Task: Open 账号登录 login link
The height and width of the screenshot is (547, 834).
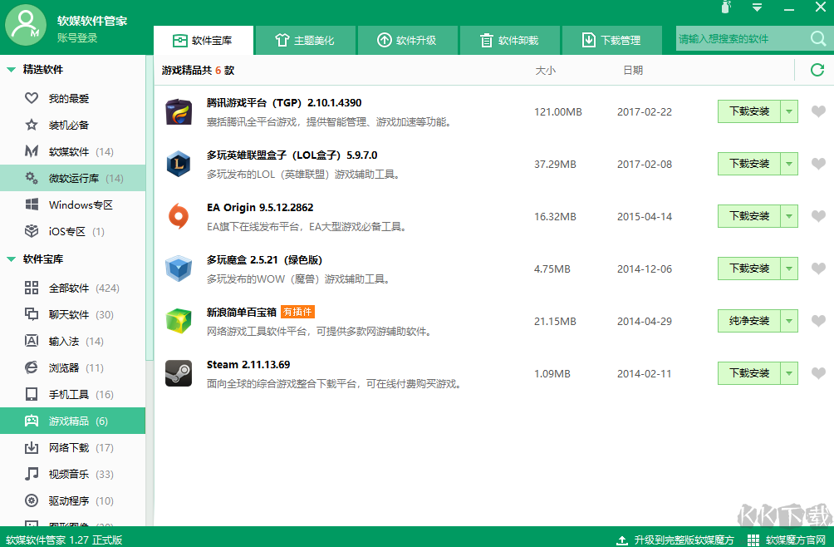Action: [x=77, y=38]
